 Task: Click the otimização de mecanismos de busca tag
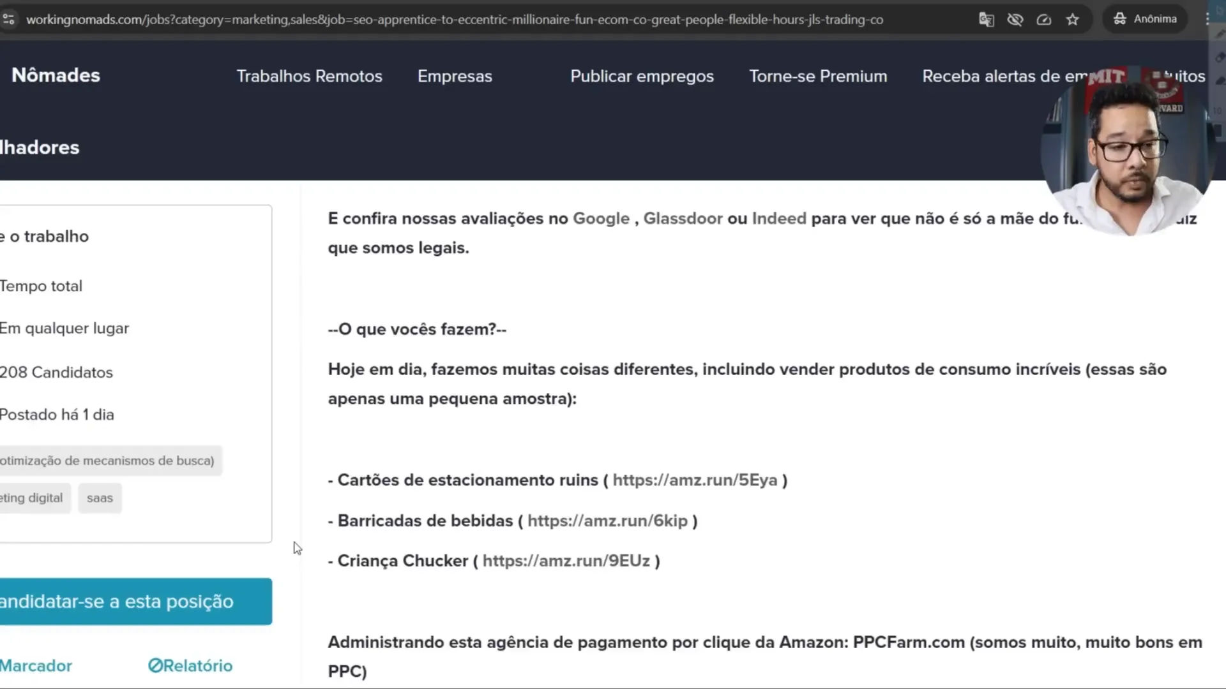(110, 461)
